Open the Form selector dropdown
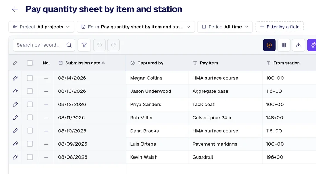The image size is (316, 174). pyautogui.click(x=136, y=27)
